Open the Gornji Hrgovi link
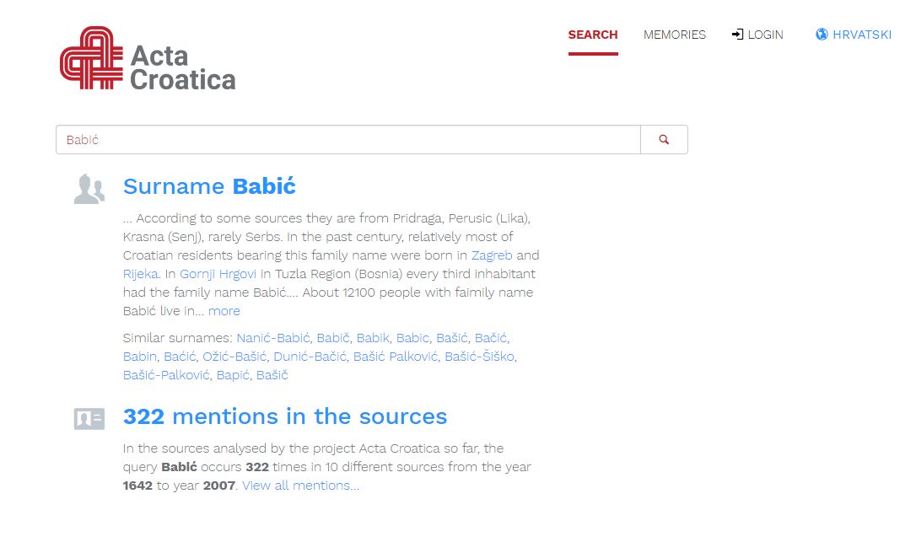The height and width of the screenshot is (542, 900). coord(218,274)
